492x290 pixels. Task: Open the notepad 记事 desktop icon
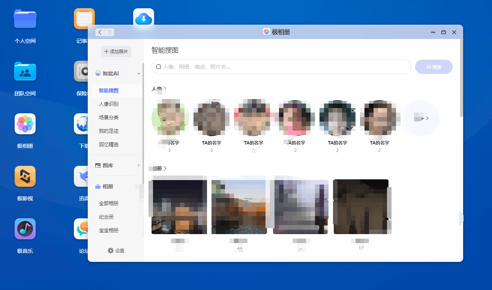[x=84, y=19]
